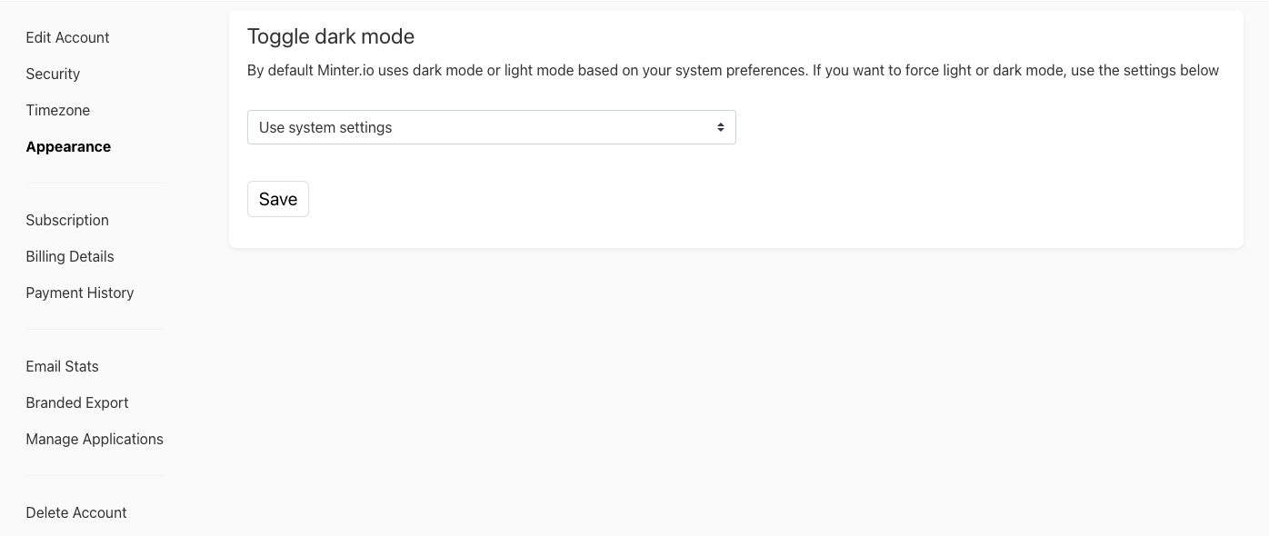Open Manage Applications page
The height and width of the screenshot is (536, 1269).
(95, 439)
